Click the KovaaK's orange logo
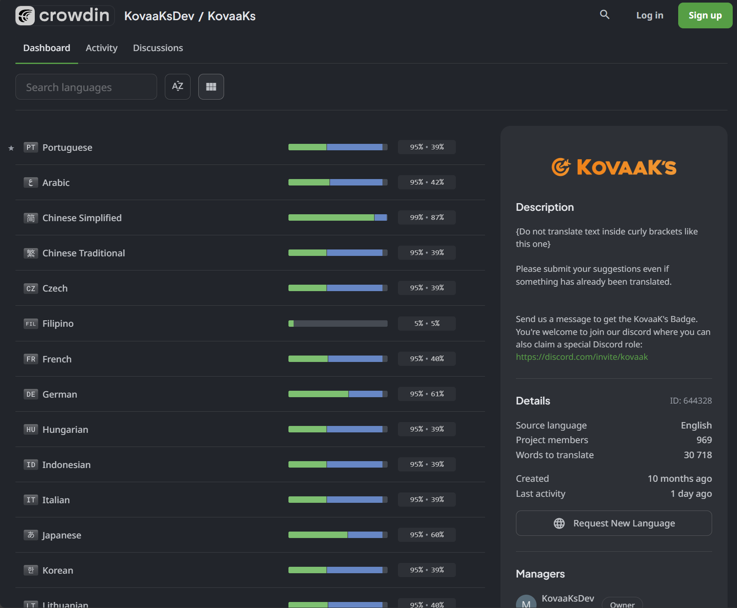Image resolution: width=737 pixels, height=608 pixels. [613, 167]
